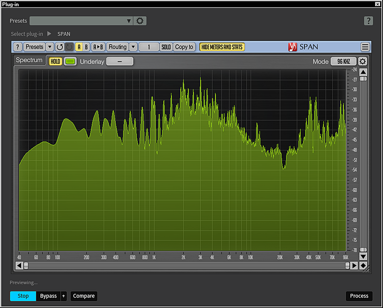
Task: Open SPAN presets dropdown arrow
Action: (50, 47)
